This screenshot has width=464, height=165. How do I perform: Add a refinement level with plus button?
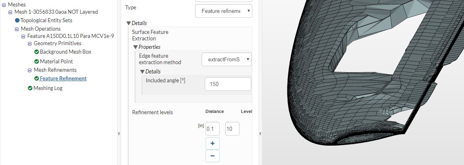tap(212, 143)
